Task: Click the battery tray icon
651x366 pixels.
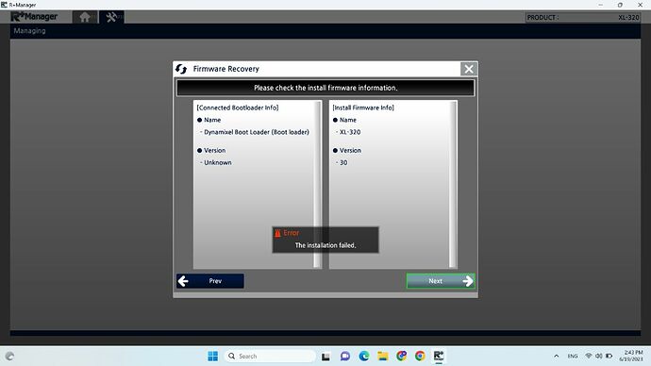Action: (x=609, y=356)
